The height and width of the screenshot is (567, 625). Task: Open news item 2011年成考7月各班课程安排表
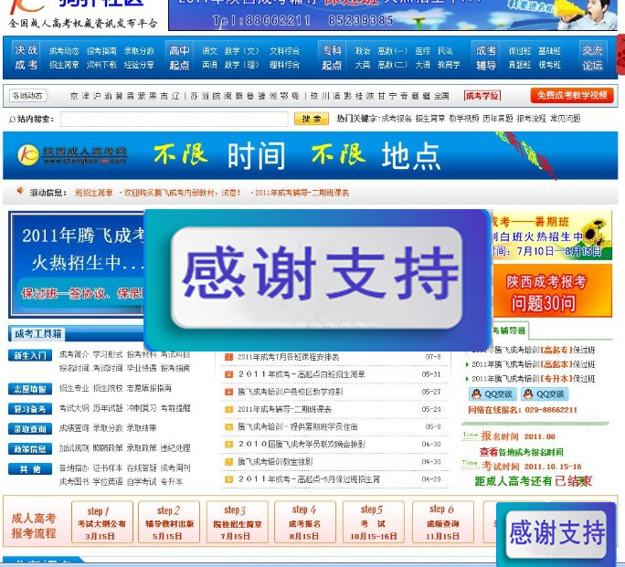click(289, 357)
